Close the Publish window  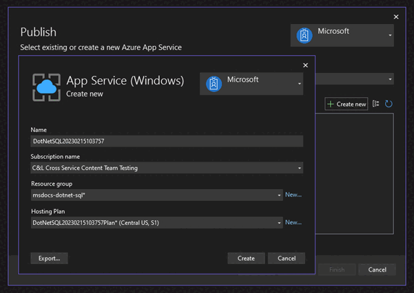tap(396, 17)
